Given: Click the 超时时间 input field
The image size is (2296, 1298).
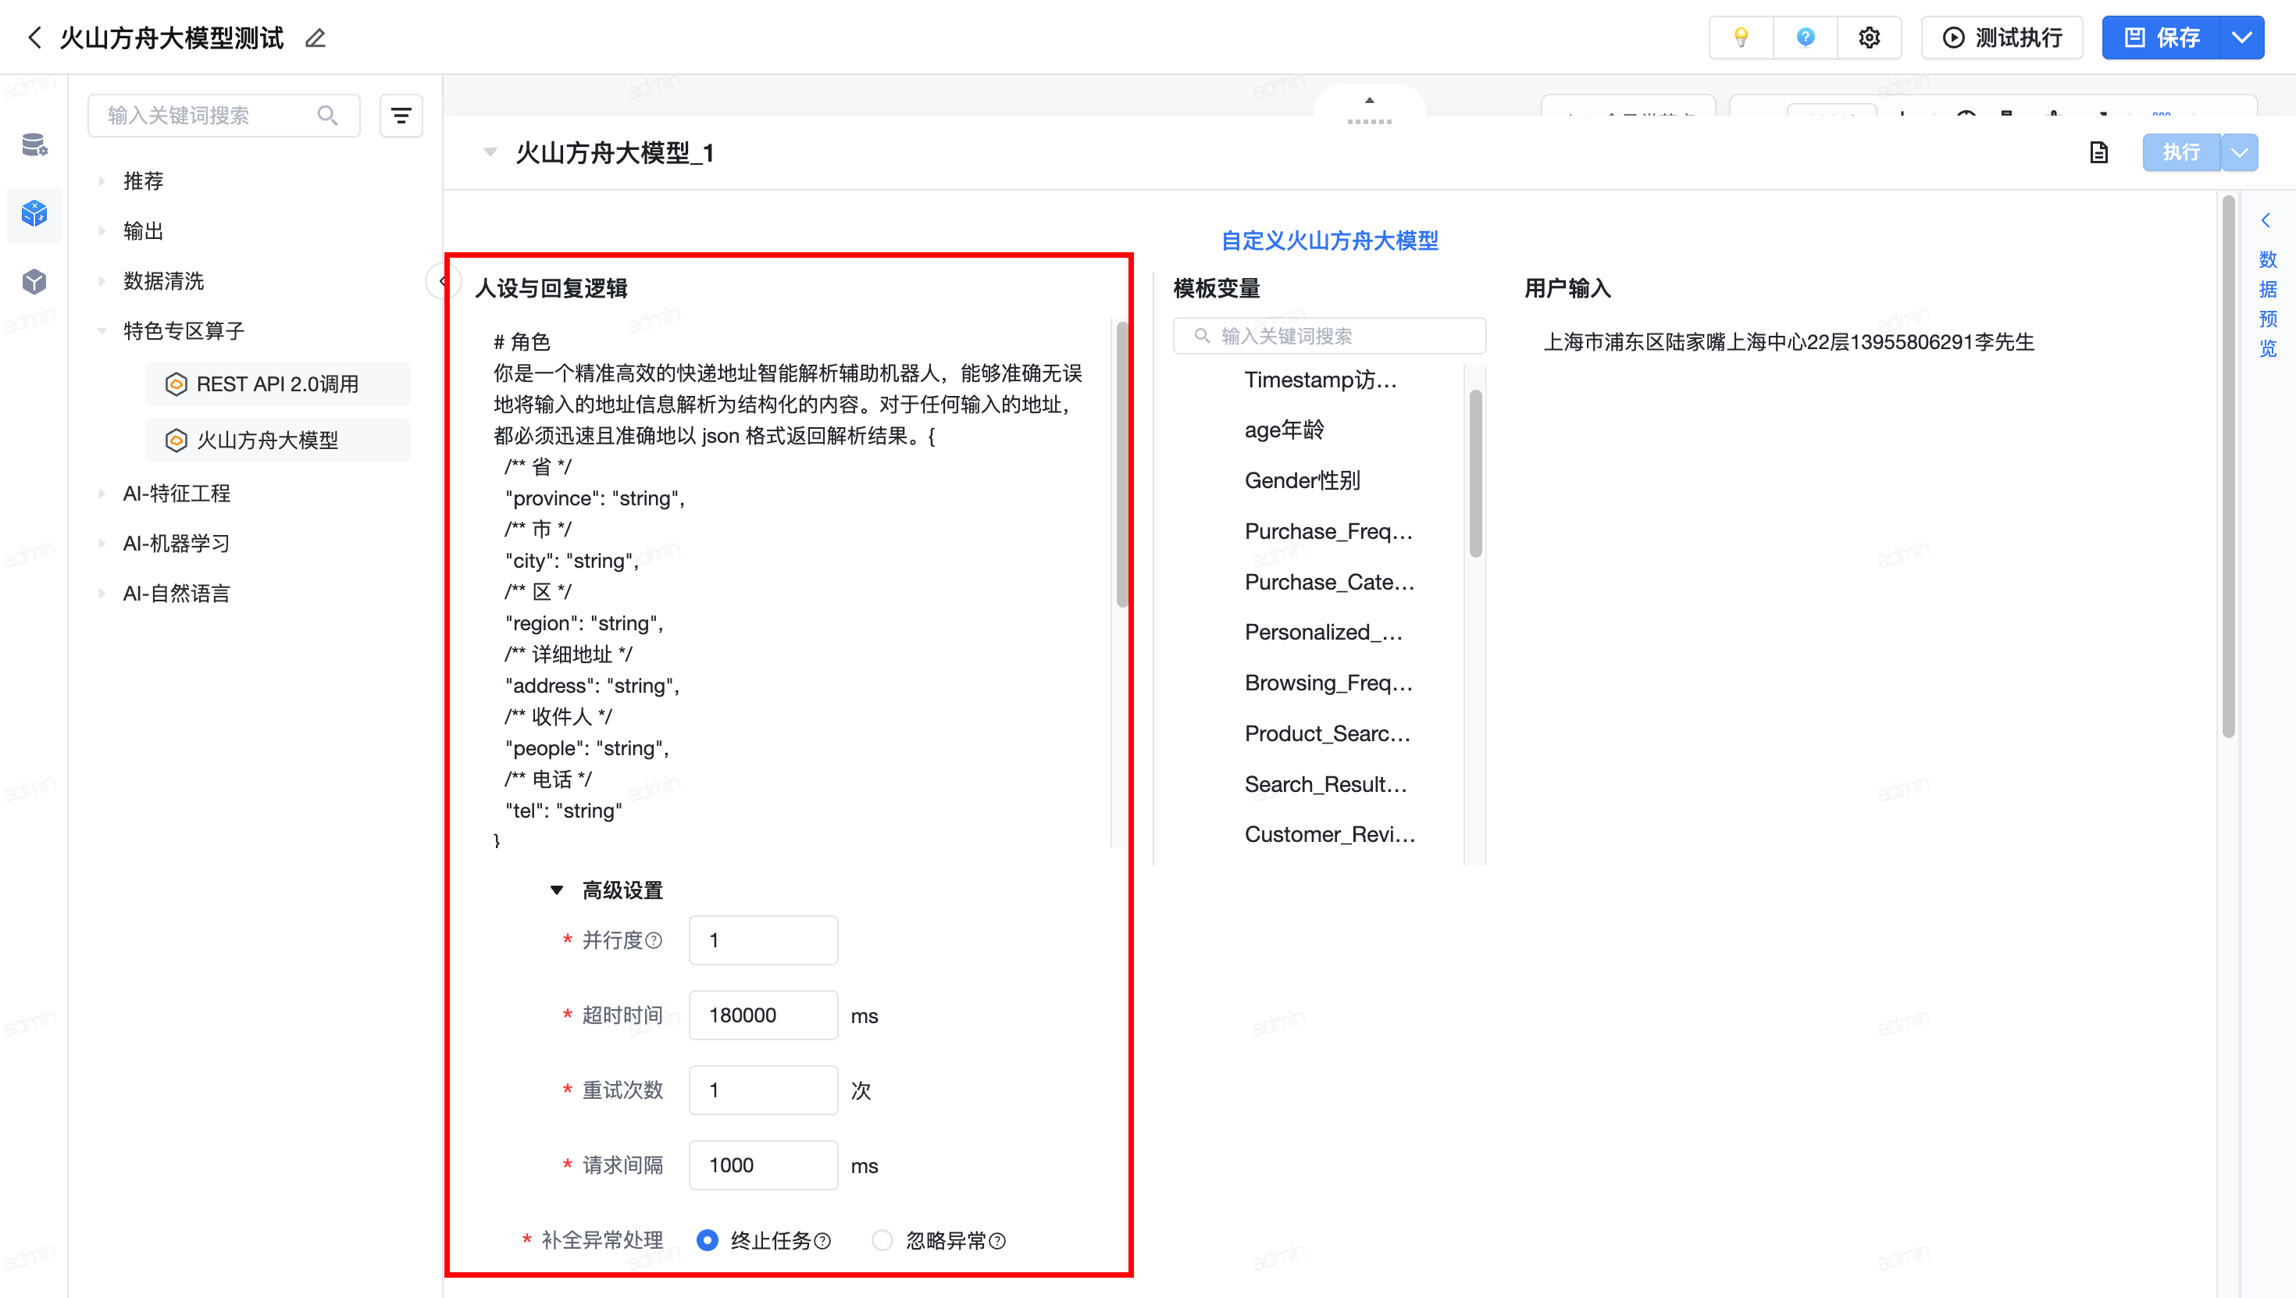Looking at the screenshot, I should point(763,1015).
